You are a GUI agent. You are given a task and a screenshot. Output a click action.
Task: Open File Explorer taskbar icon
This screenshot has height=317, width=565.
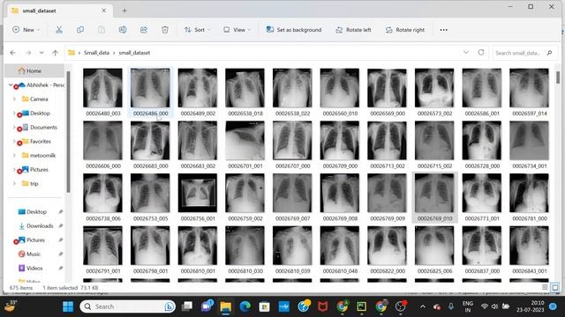[226, 306]
